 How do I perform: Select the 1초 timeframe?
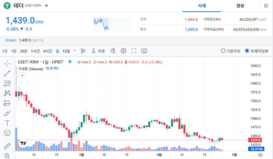[5, 51]
